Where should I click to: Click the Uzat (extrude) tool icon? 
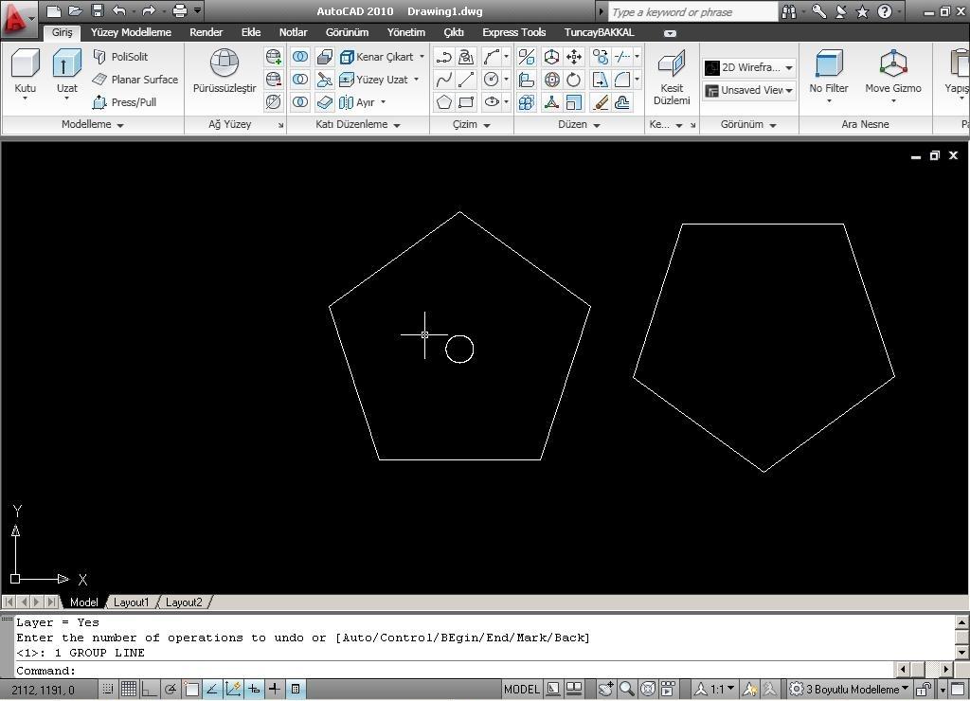tap(66, 64)
